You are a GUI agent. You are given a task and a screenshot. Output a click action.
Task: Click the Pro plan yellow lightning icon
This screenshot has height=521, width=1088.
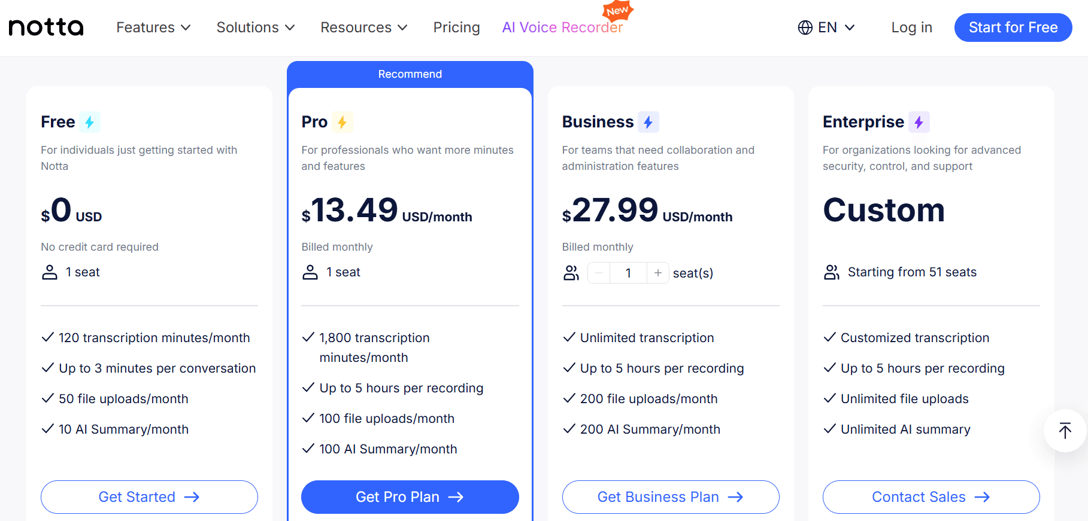coord(342,122)
